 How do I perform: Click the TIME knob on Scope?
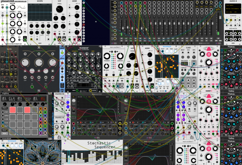43,26
